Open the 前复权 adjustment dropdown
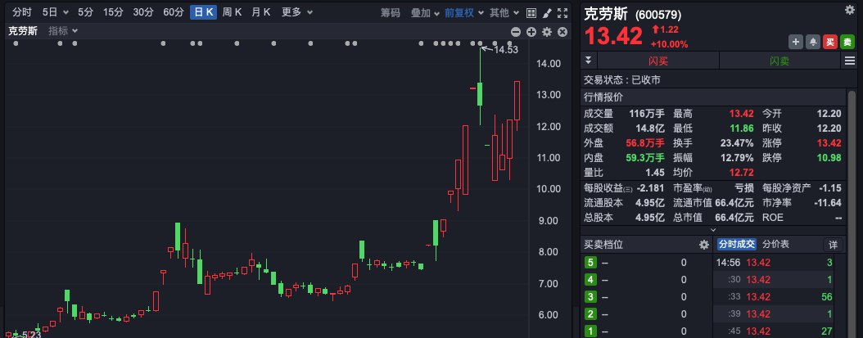Viewport: 863px width, 338px height. tap(464, 12)
